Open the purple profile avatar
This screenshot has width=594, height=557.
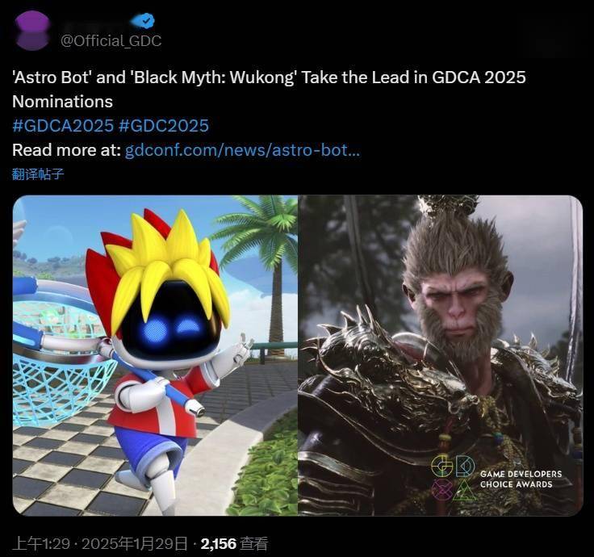[x=32, y=31]
